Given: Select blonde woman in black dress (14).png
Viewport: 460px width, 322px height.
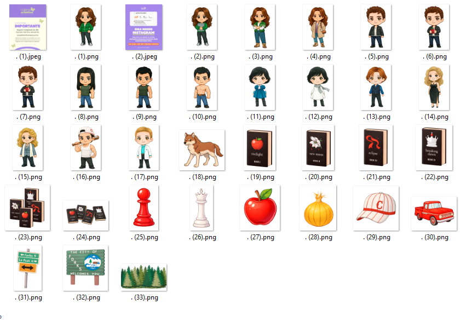Looking at the screenshot, I should pyautogui.click(x=434, y=88).
